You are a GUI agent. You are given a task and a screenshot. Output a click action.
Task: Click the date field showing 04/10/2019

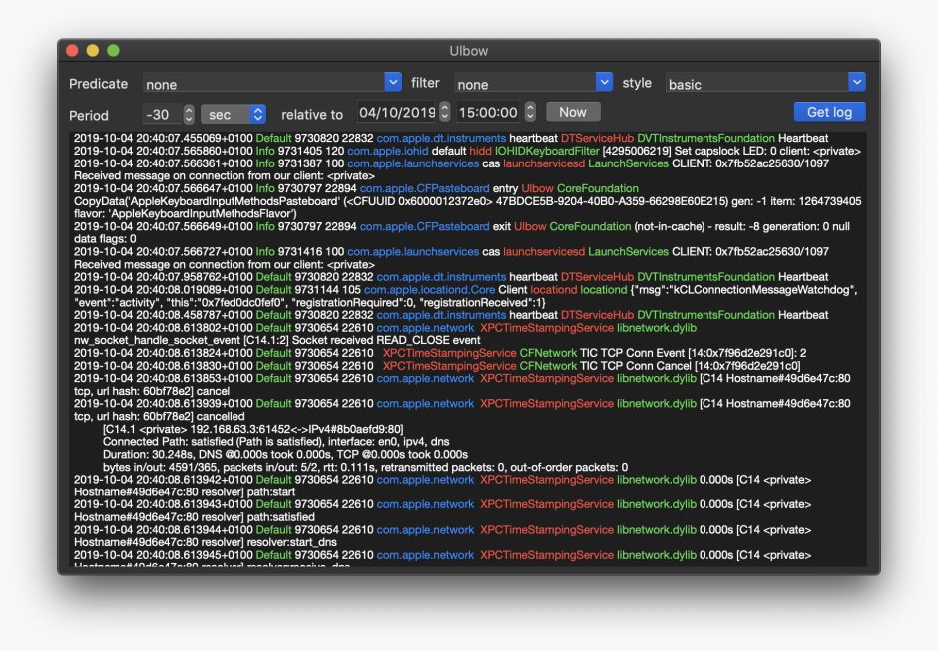396,113
